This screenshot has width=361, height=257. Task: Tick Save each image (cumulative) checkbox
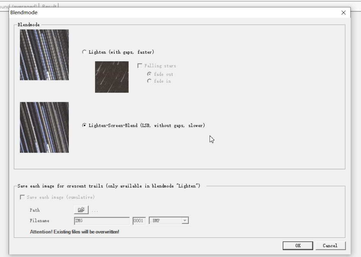pos(23,197)
